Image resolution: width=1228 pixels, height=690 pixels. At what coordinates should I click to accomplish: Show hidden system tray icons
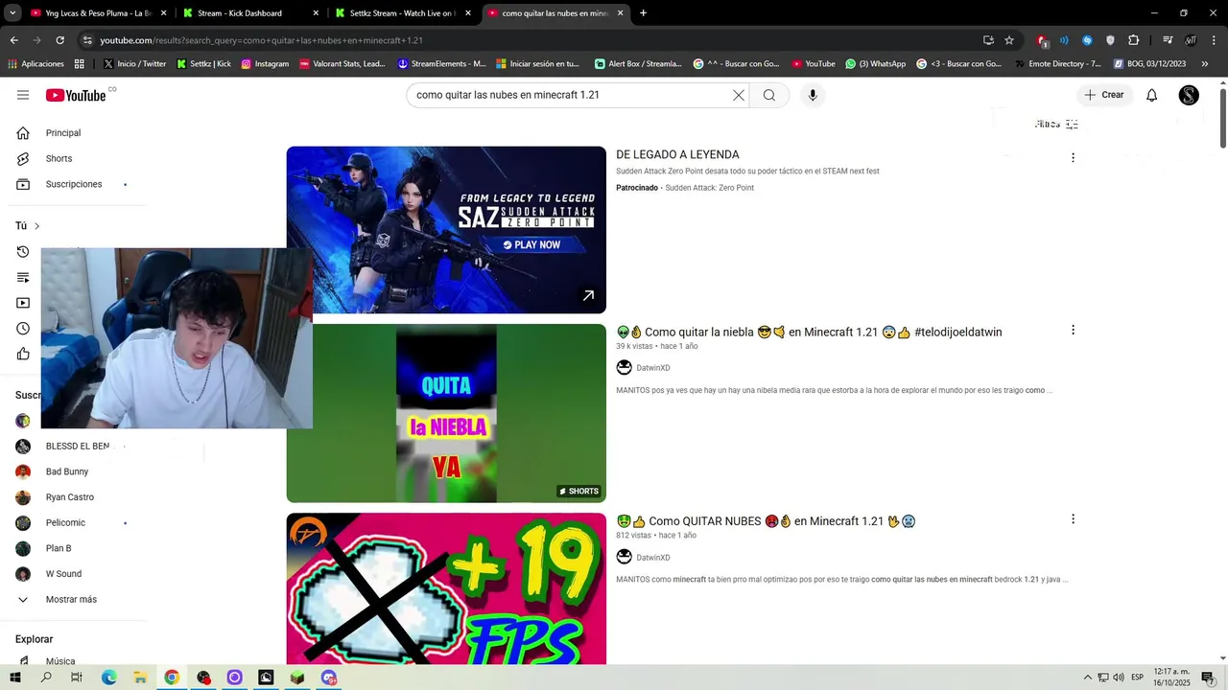click(1087, 678)
